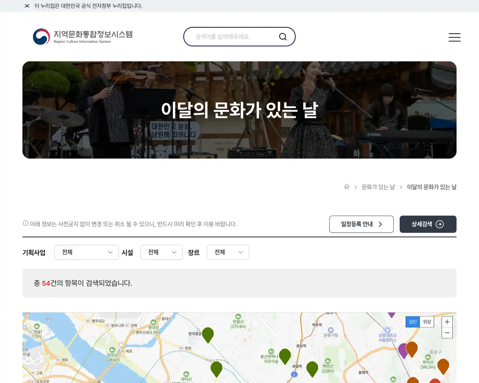
Task: Switch the map to 위성 satellite view
Action: click(x=426, y=321)
